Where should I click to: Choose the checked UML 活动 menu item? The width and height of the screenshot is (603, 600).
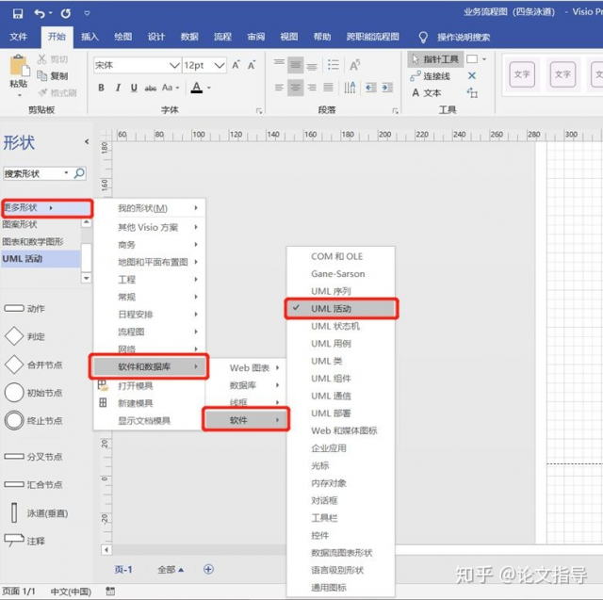click(341, 309)
